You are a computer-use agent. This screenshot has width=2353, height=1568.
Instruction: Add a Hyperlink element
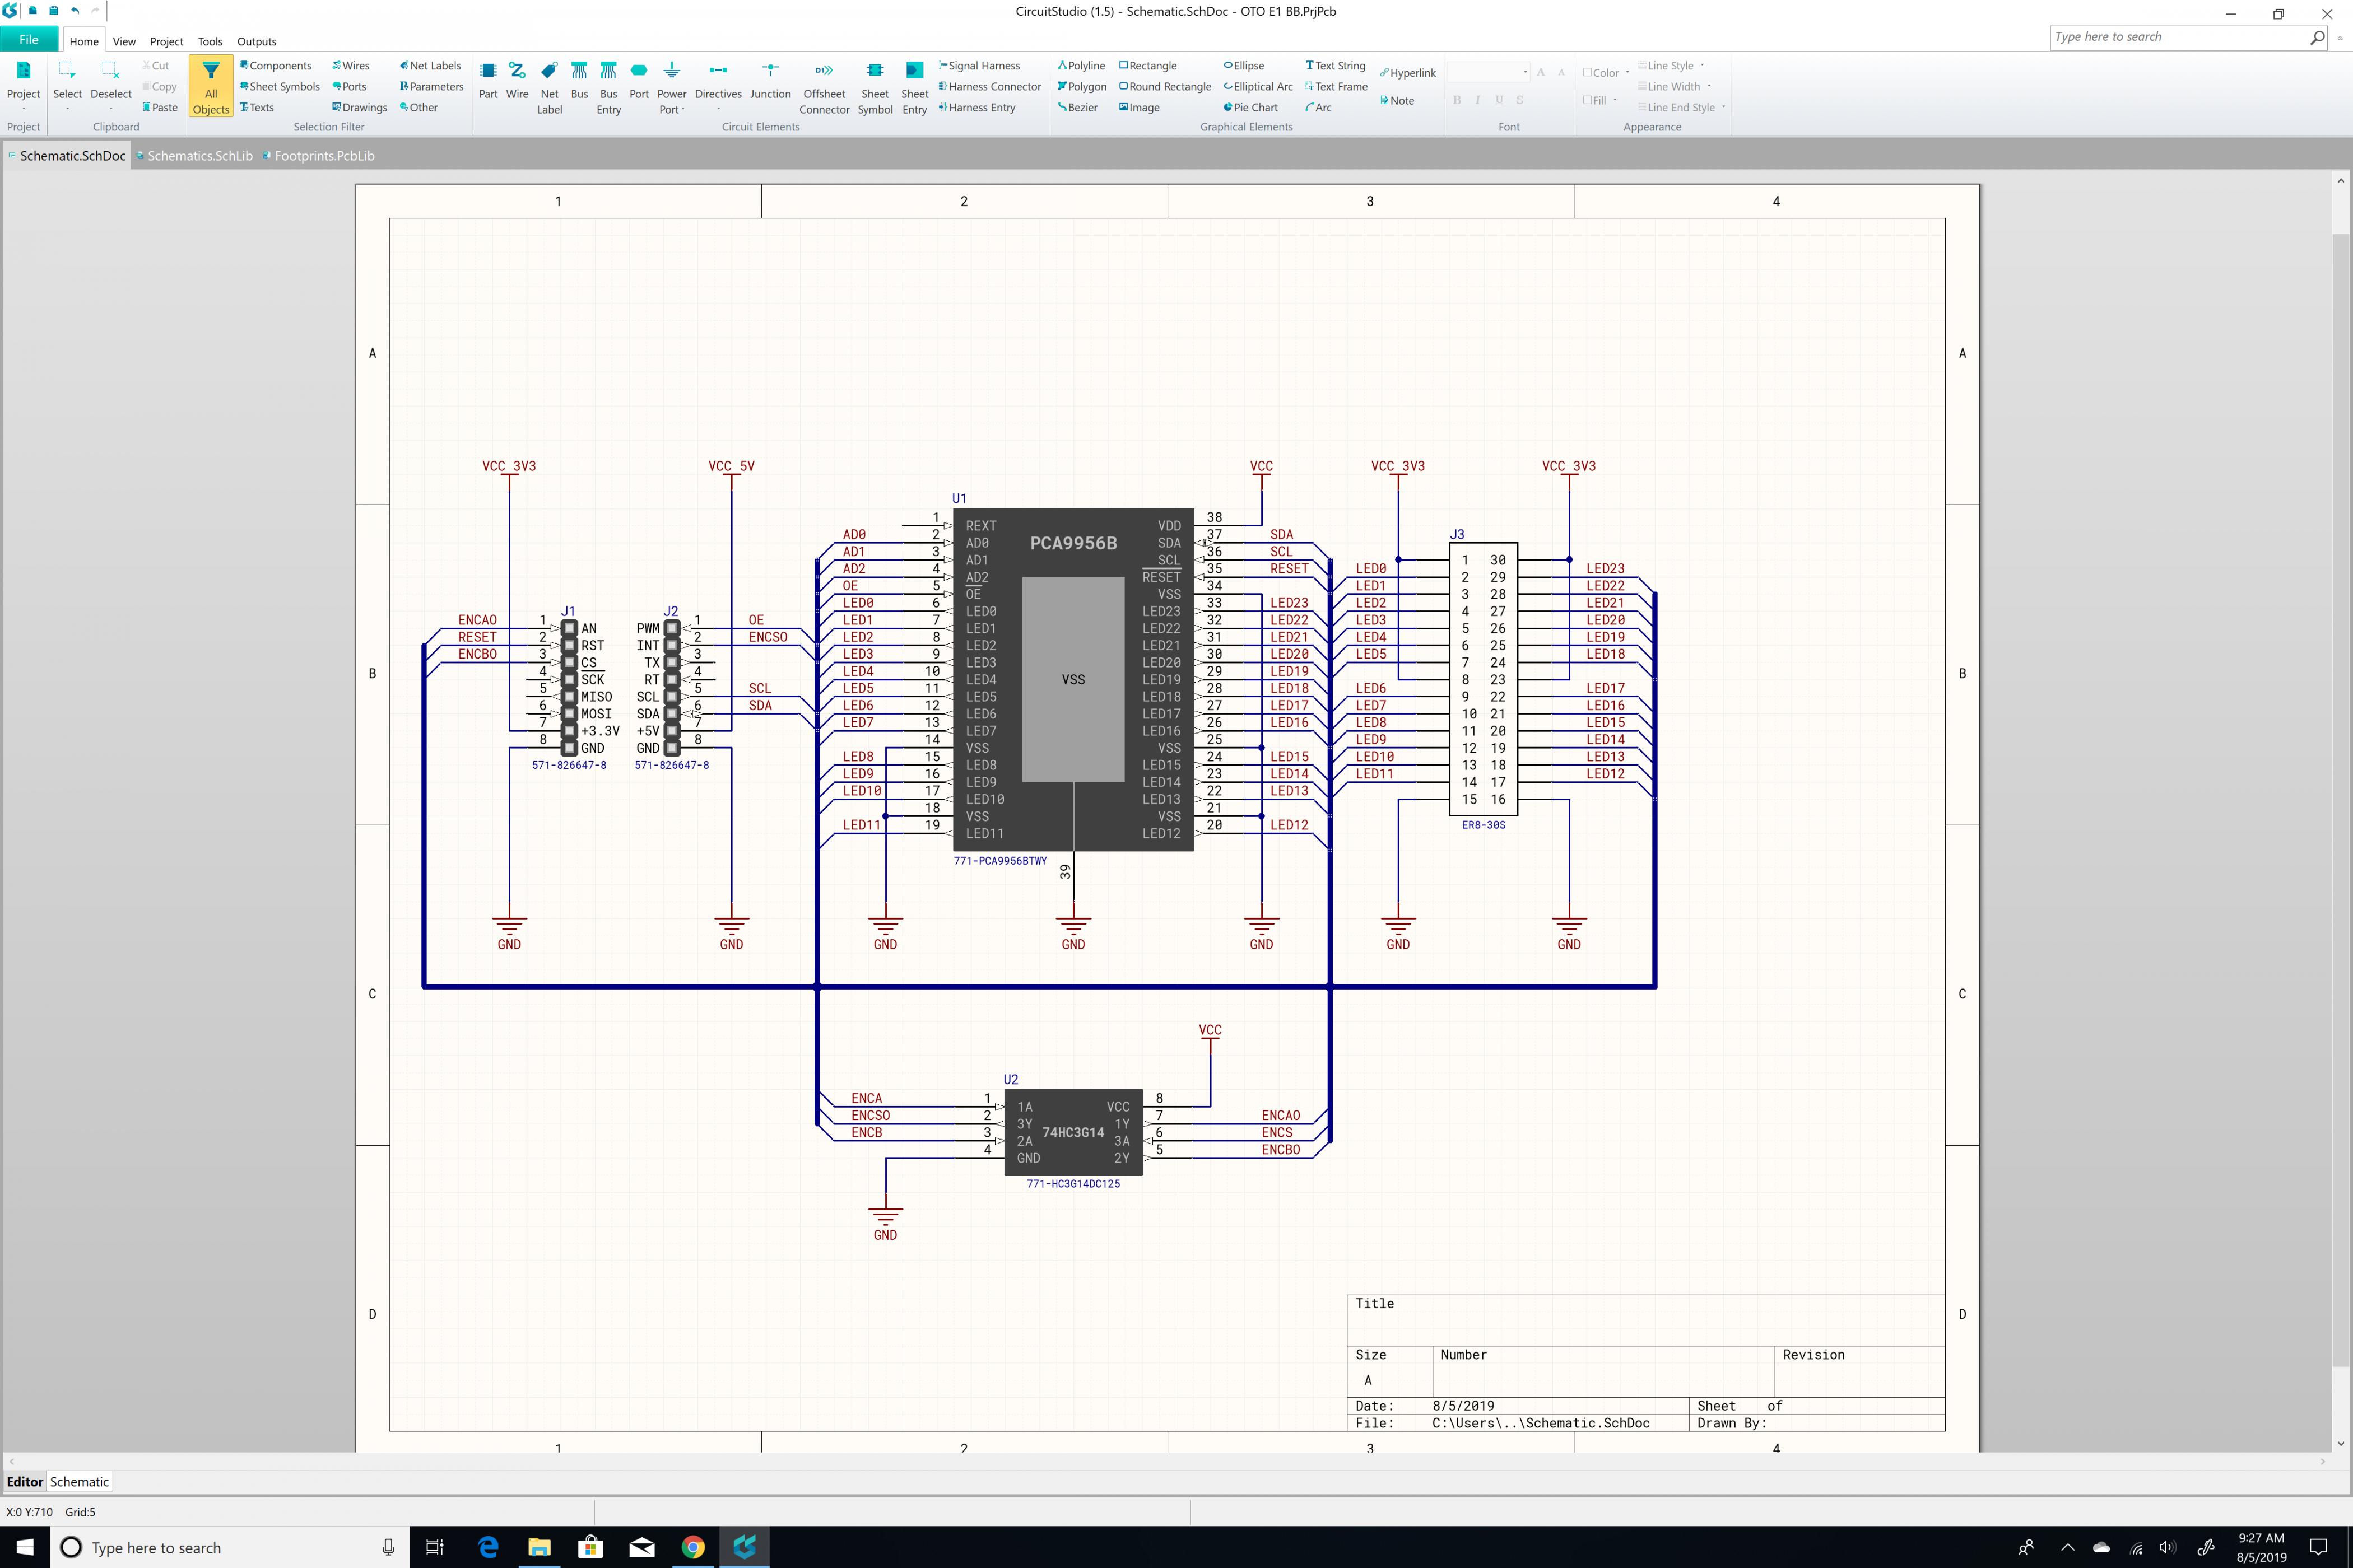coord(1407,73)
